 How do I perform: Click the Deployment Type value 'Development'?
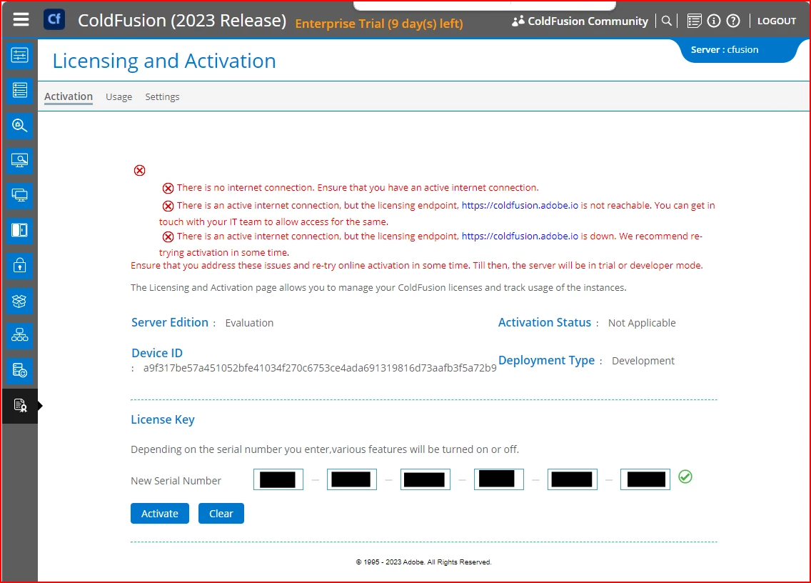[x=643, y=361]
